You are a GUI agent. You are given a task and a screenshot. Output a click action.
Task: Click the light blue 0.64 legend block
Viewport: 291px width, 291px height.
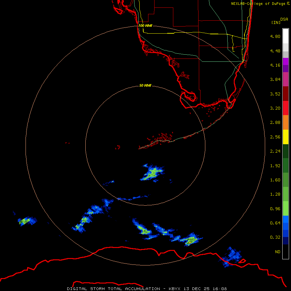(x=286, y=219)
